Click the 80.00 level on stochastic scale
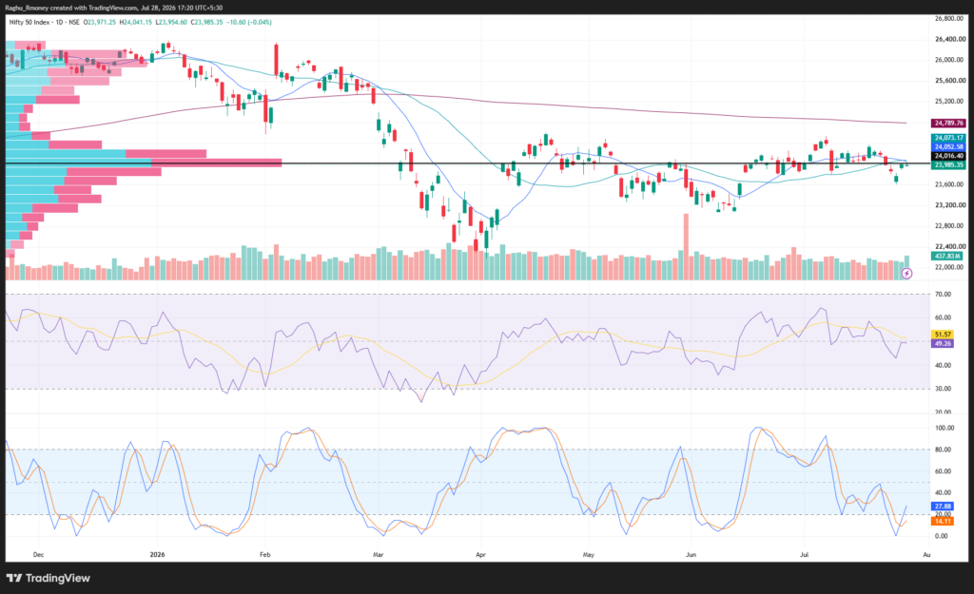Screen dimensions: 974x594 (x=943, y=450)
